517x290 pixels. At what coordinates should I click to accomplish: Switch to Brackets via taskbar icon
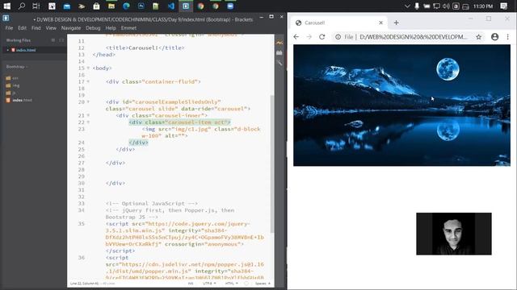[x=186, y=6]
